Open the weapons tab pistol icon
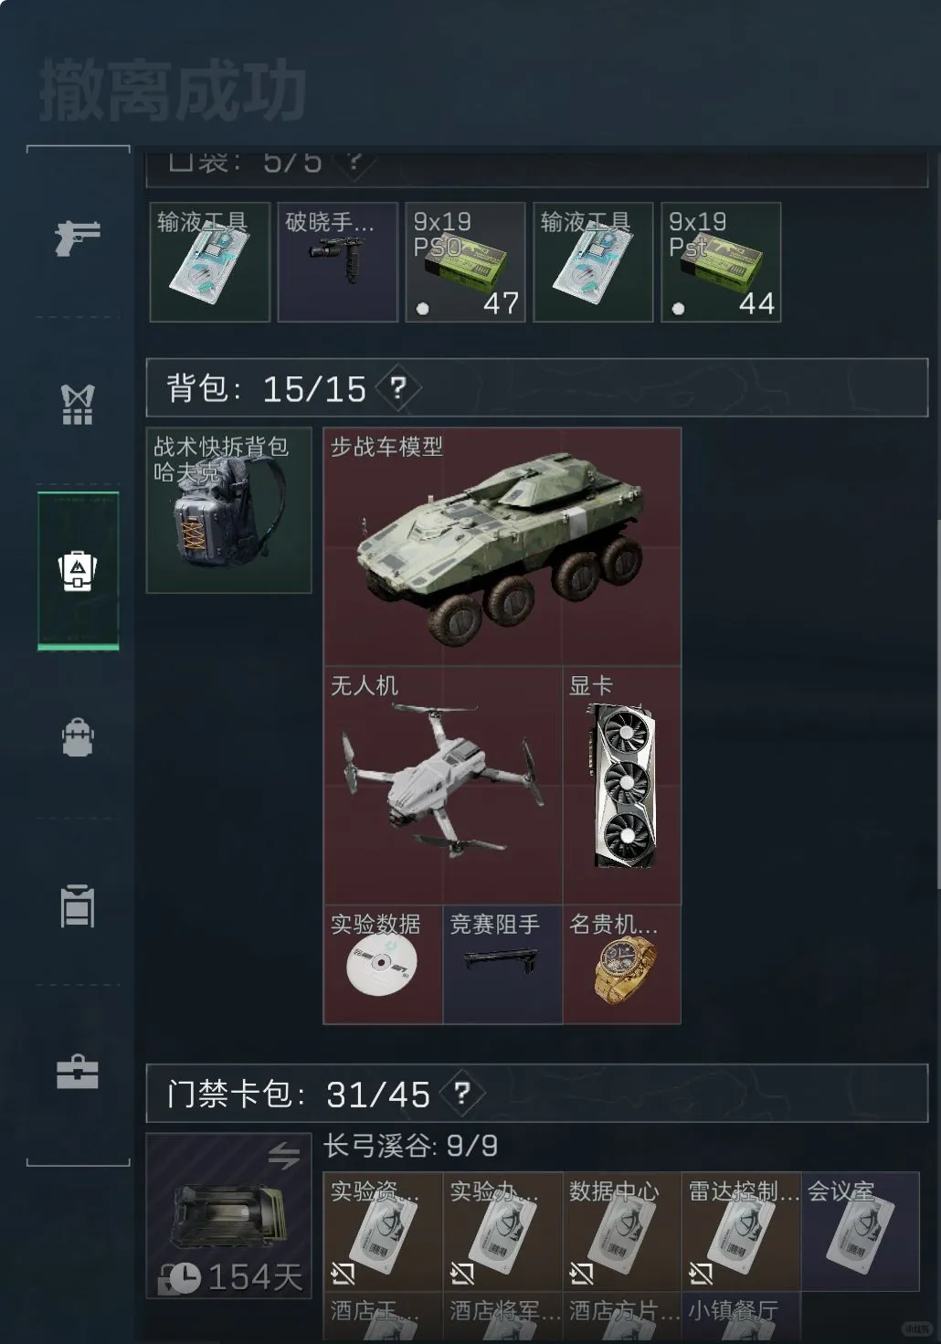The height and width of the screenshot is (1344, 941). 77,238
